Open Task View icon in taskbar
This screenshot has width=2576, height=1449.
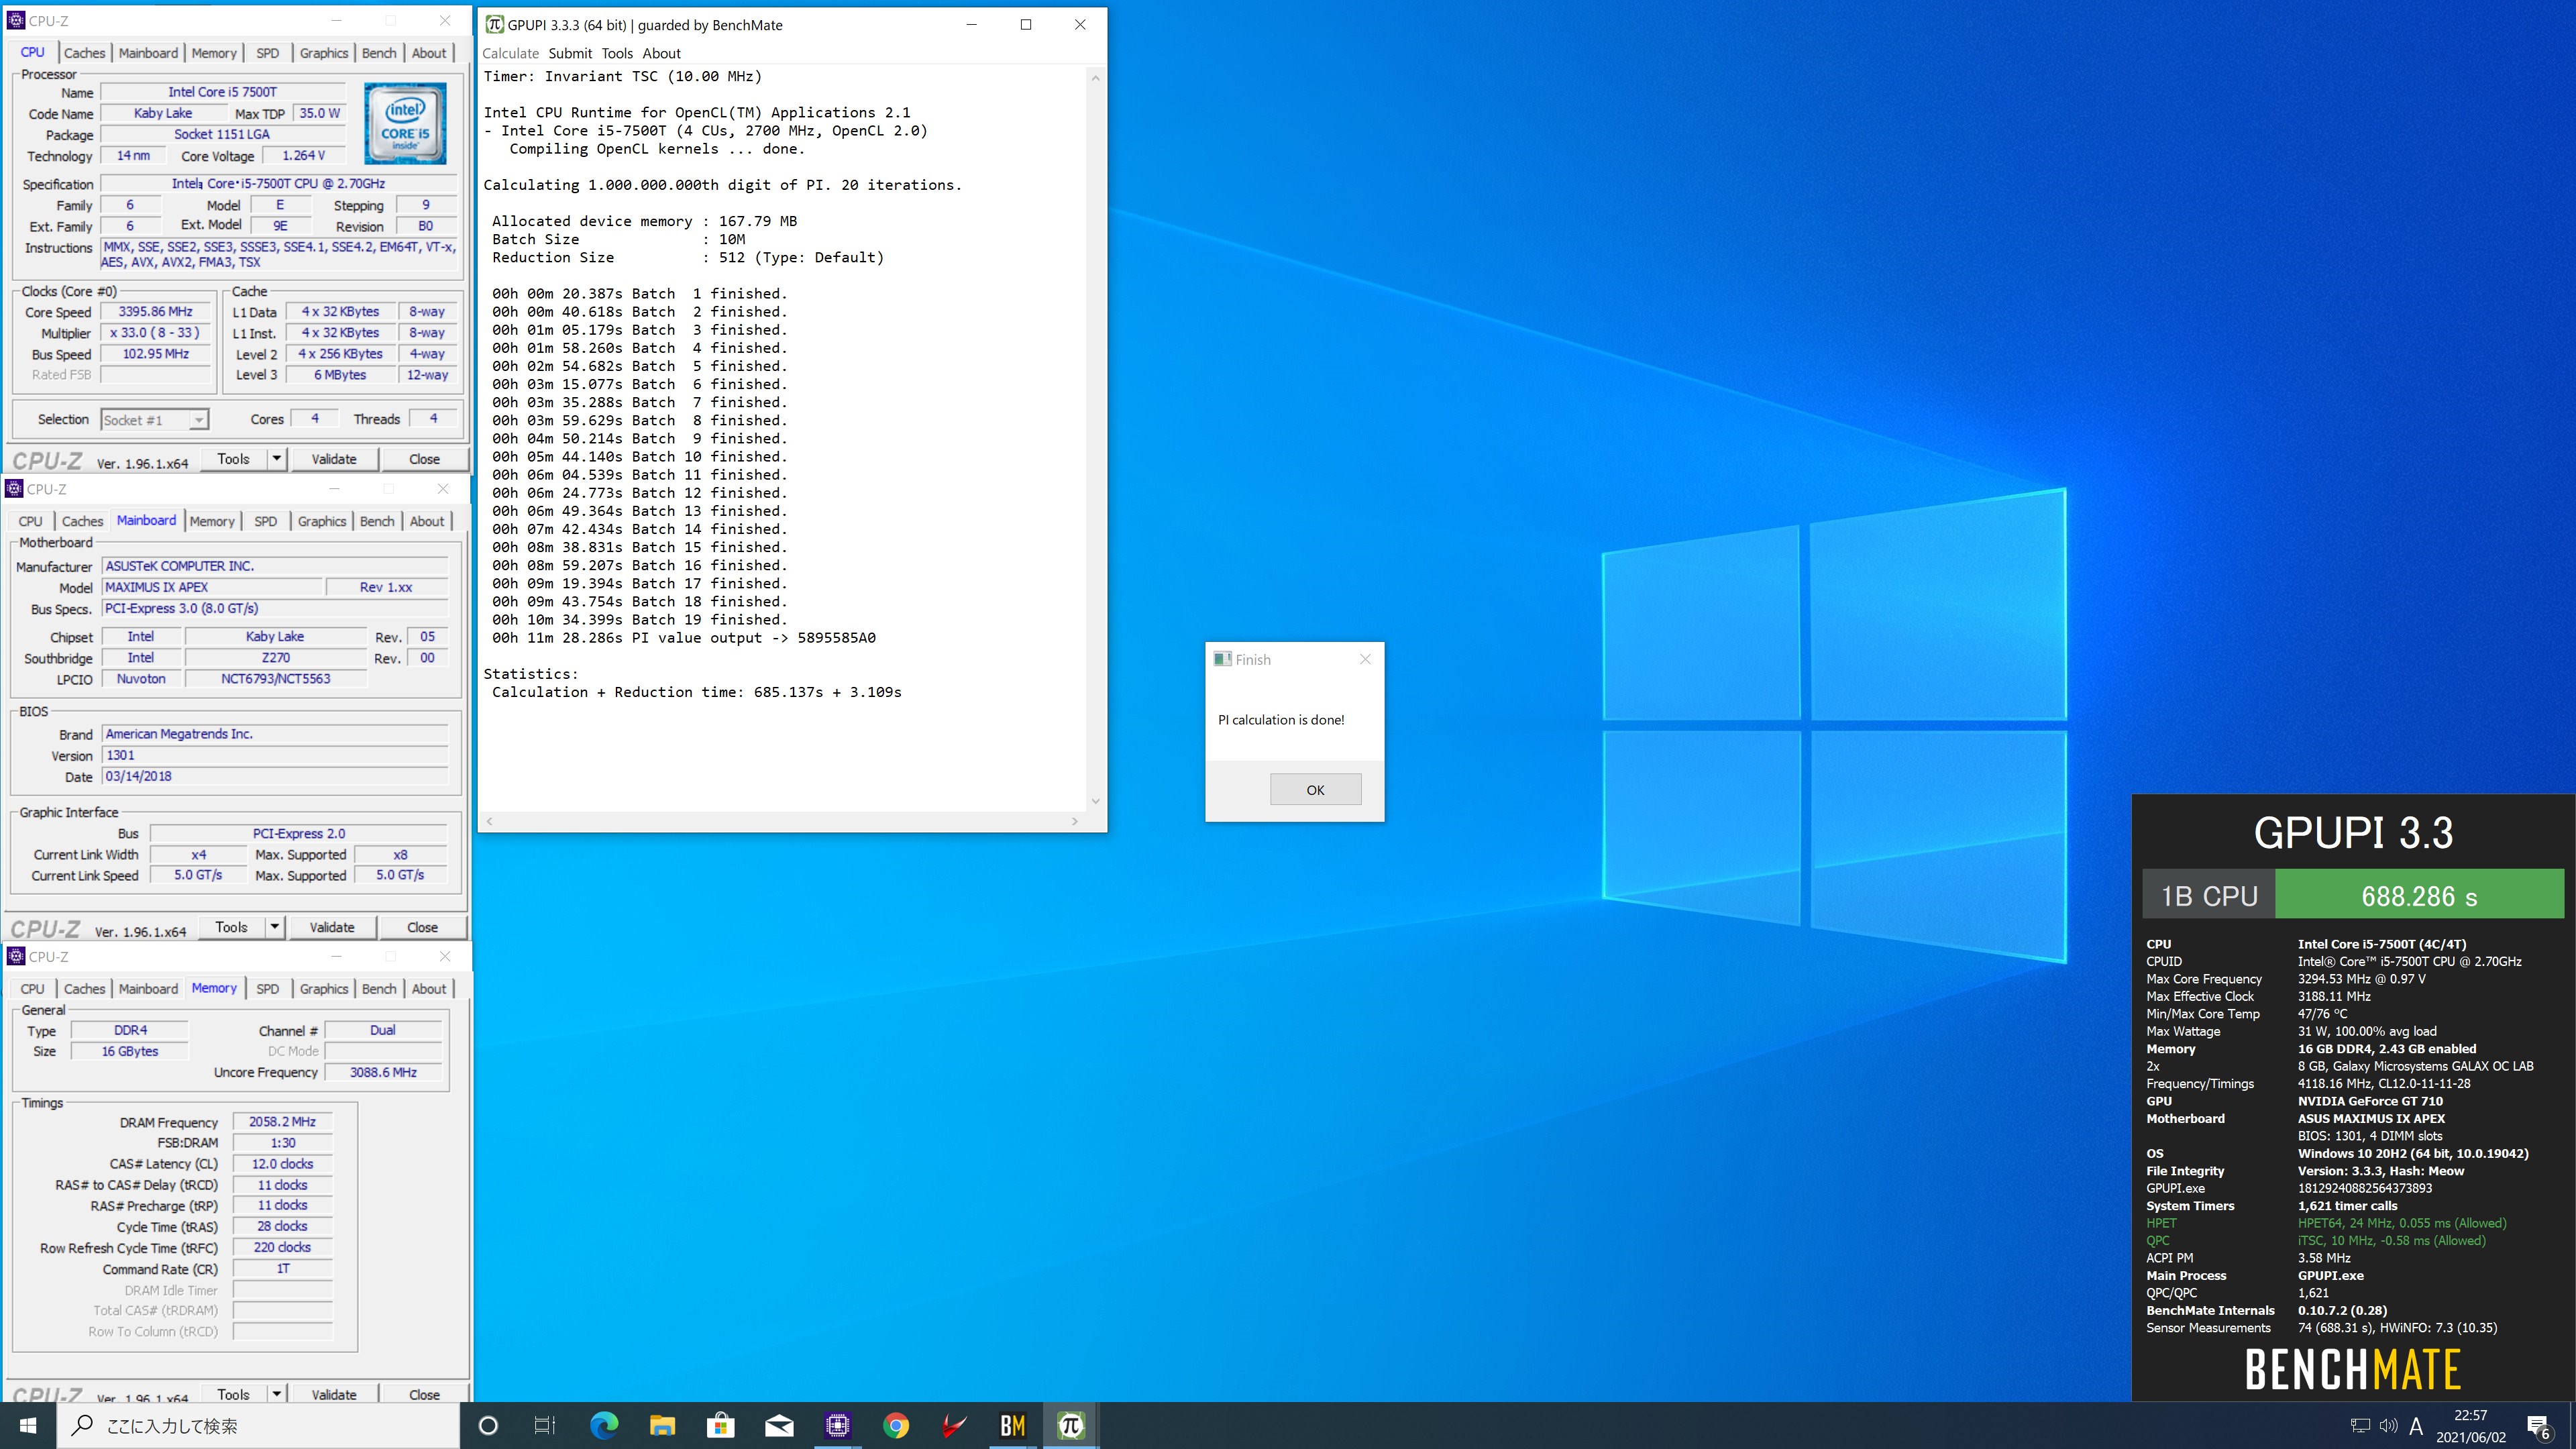[x=545, y=1425]
